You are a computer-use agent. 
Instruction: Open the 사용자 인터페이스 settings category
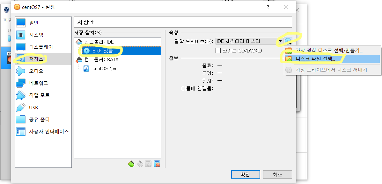(x=43, y=132)
